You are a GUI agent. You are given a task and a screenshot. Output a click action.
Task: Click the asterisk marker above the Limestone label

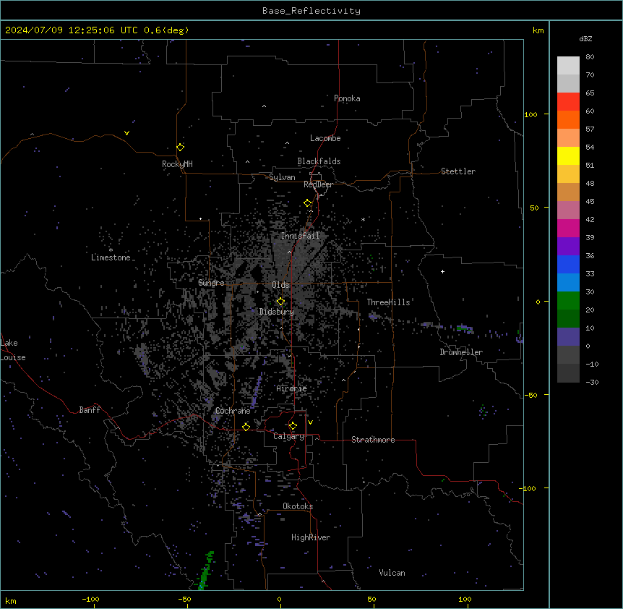click(x=111, y=250)
